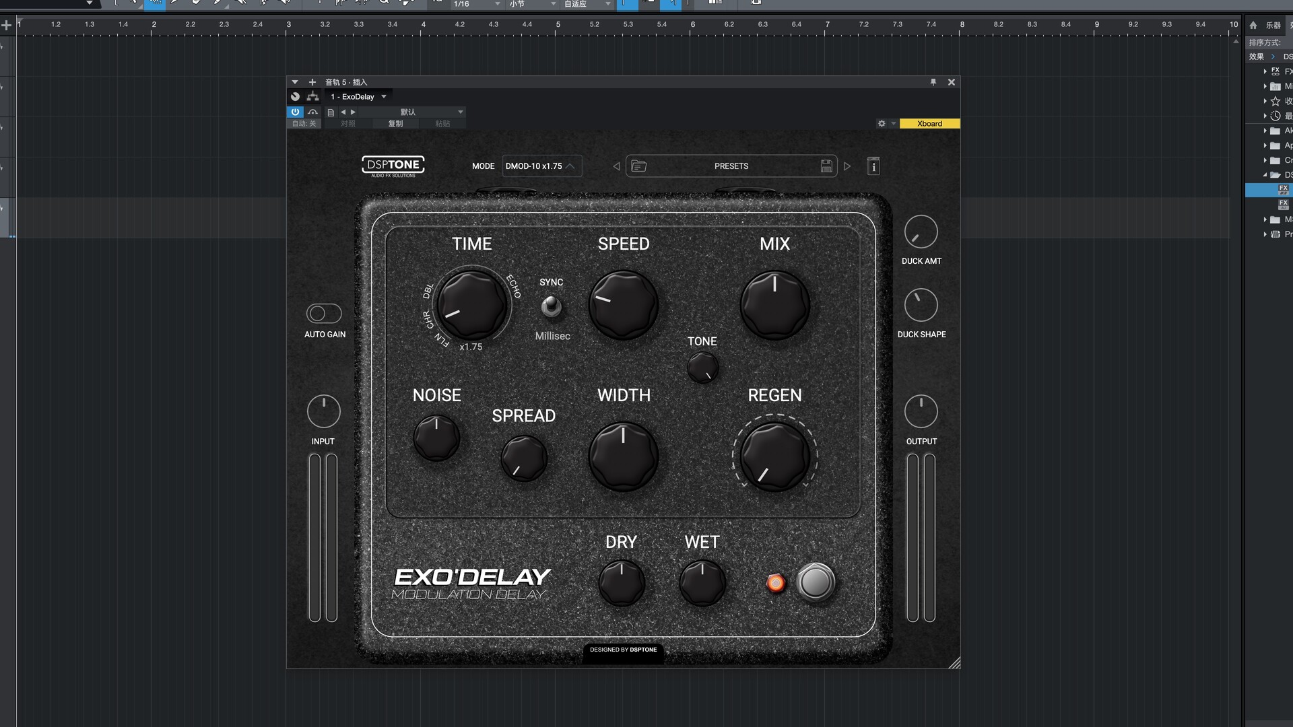This screenshot has width=1293, height=727.
Task: Select the 1 - ExoDelay insert slot
Action: [x=352, y=96]
